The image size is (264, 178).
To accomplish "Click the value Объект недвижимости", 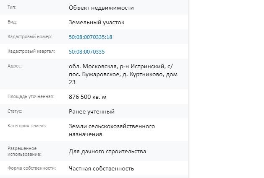I will click(101, 8).
